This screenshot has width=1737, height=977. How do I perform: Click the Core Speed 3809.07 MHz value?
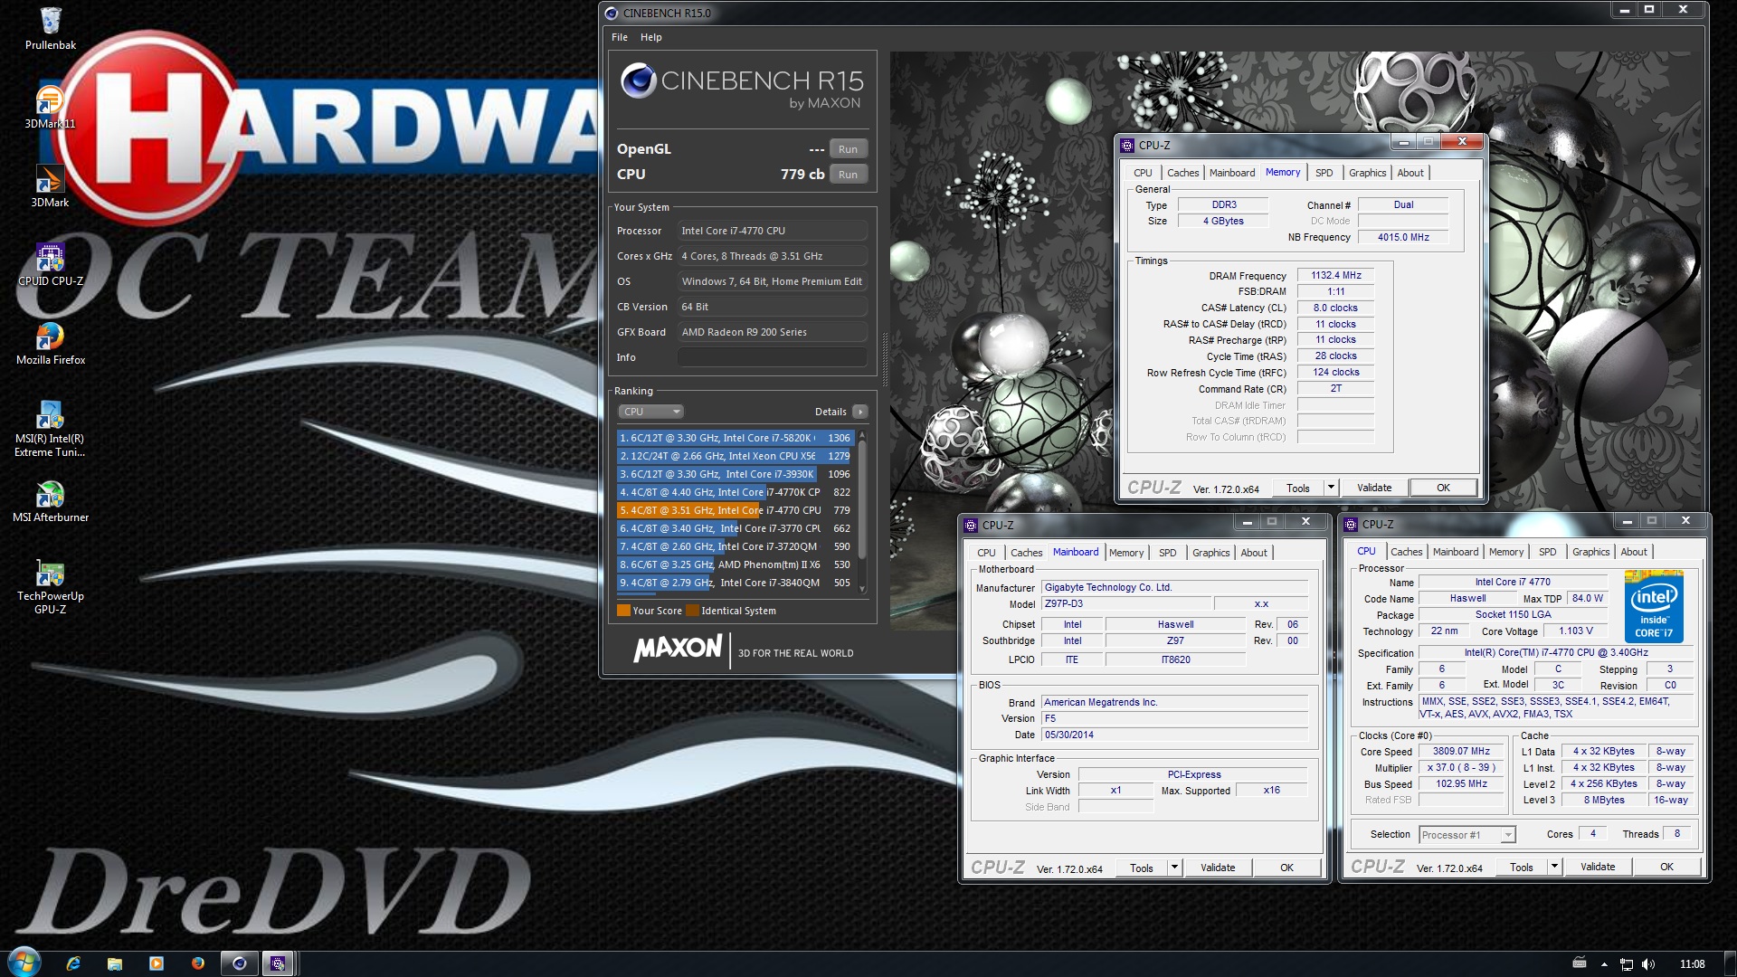coord(1461,751)
